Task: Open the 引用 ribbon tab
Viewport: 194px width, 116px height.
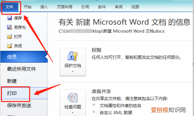Action: pos(85,7)
